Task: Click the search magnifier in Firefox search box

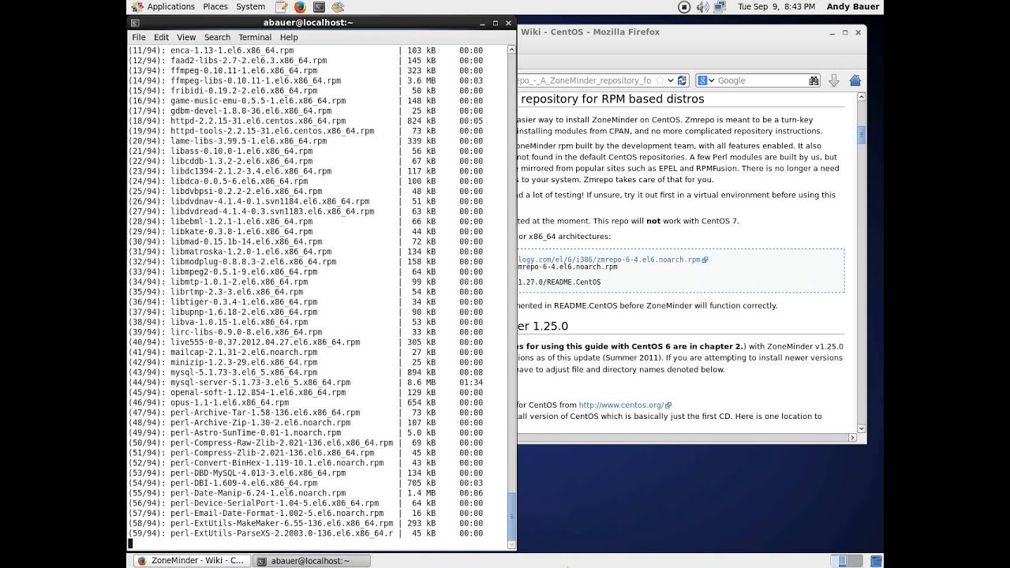Action: (x=814, y=80)
